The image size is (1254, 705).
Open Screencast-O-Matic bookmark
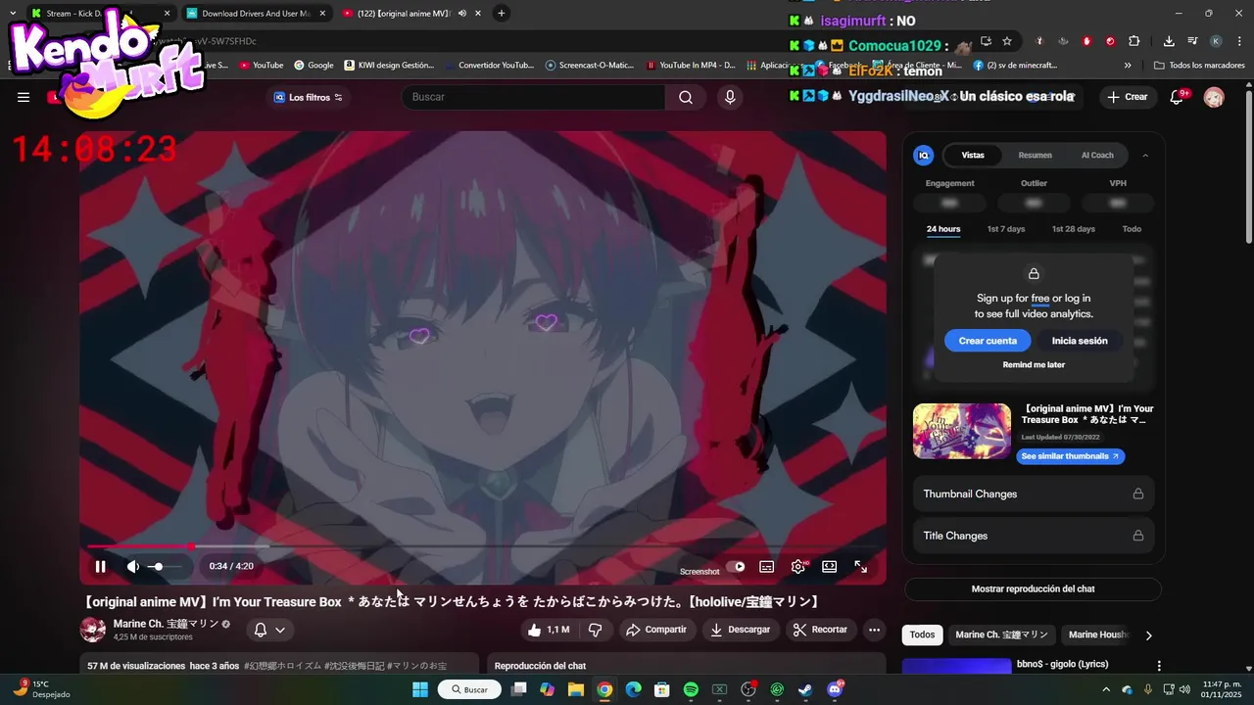[590, 66]
